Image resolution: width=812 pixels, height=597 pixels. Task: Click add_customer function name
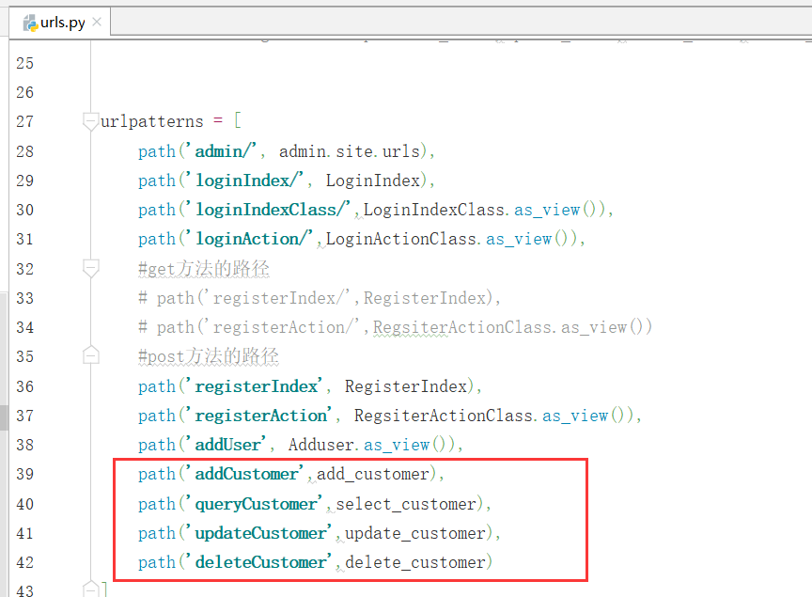coord(373,474)
